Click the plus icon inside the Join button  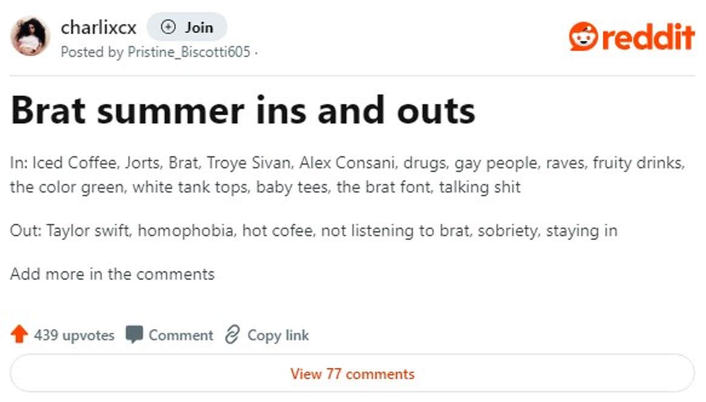pyautogui.click(x=167, y=27)
